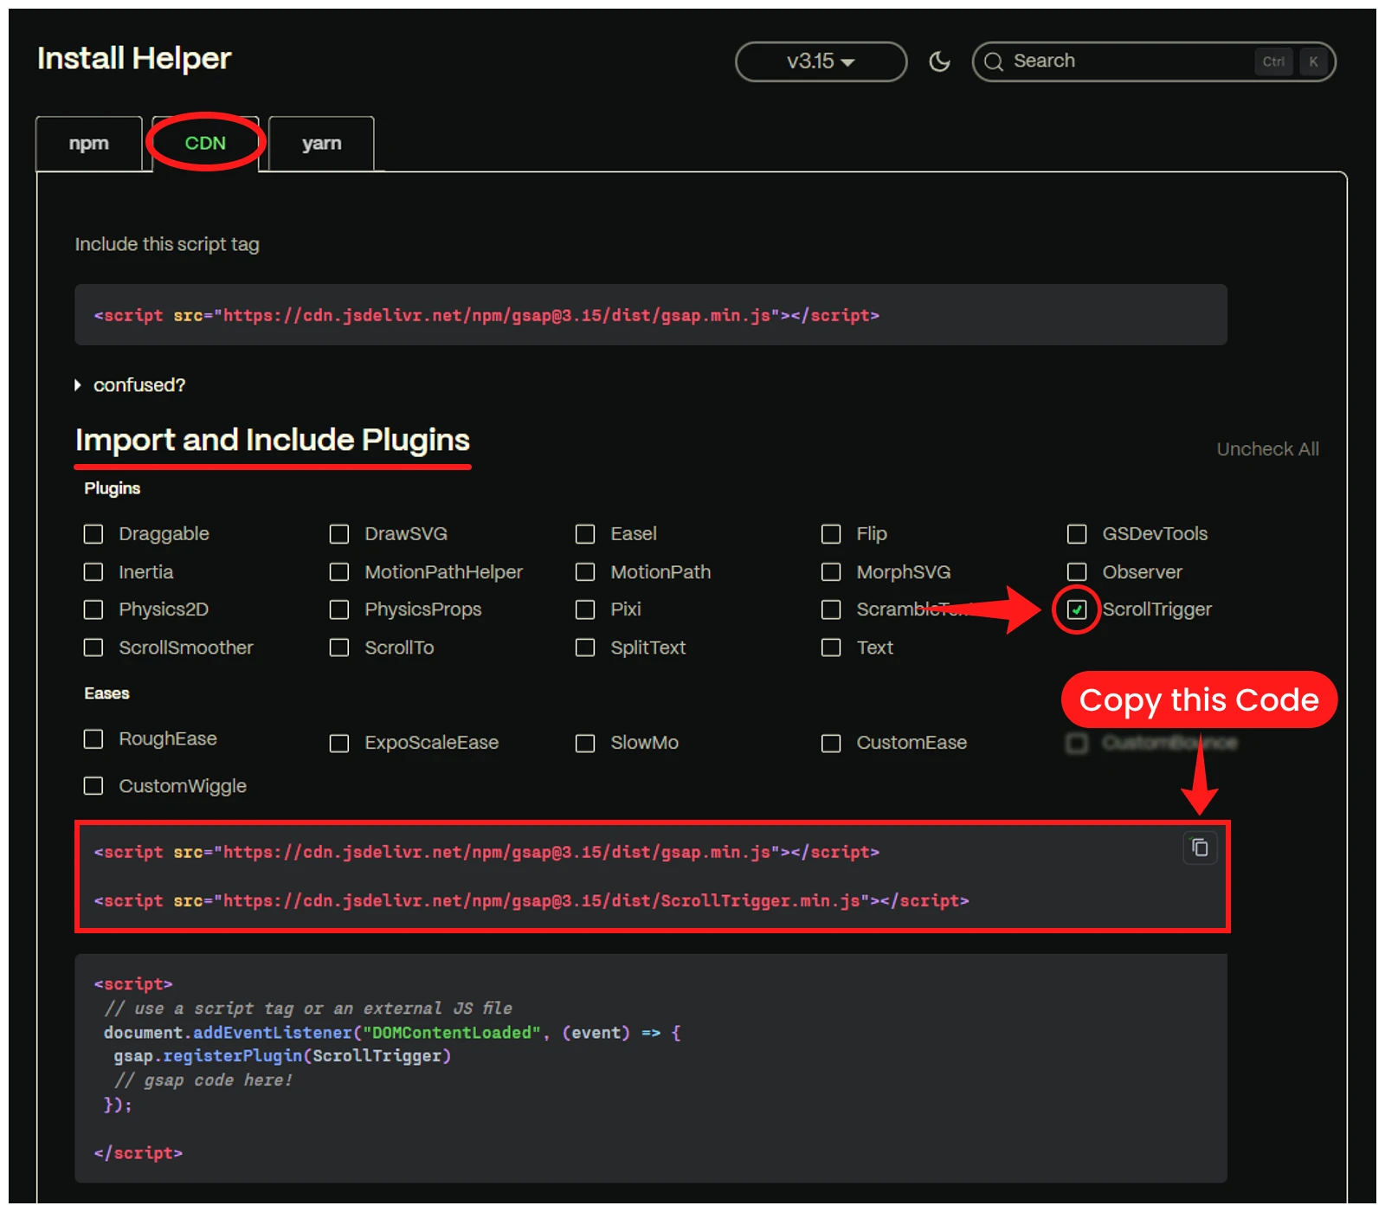Expand the "confused?" disclosure
Image resolution: width=1385 pixels, height=1212 pixels.
(x=131, y=385)
